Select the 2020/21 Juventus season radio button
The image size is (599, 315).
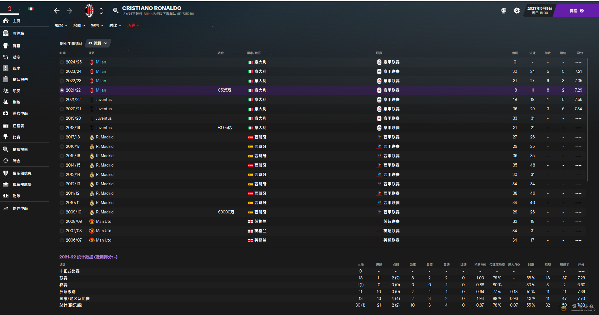62,109
